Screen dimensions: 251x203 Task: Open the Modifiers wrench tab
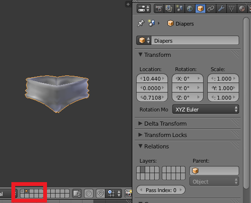tap(221, 9)
